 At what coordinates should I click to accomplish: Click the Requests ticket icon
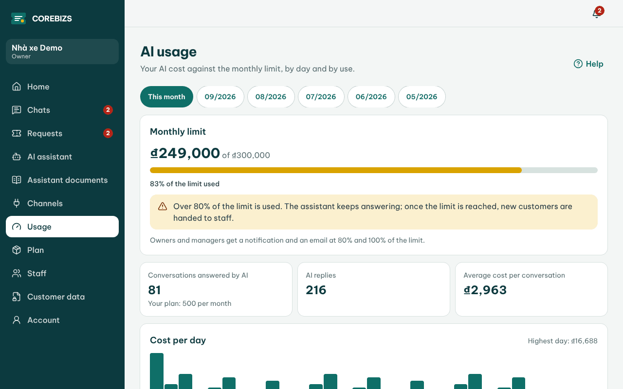(17, 133)
